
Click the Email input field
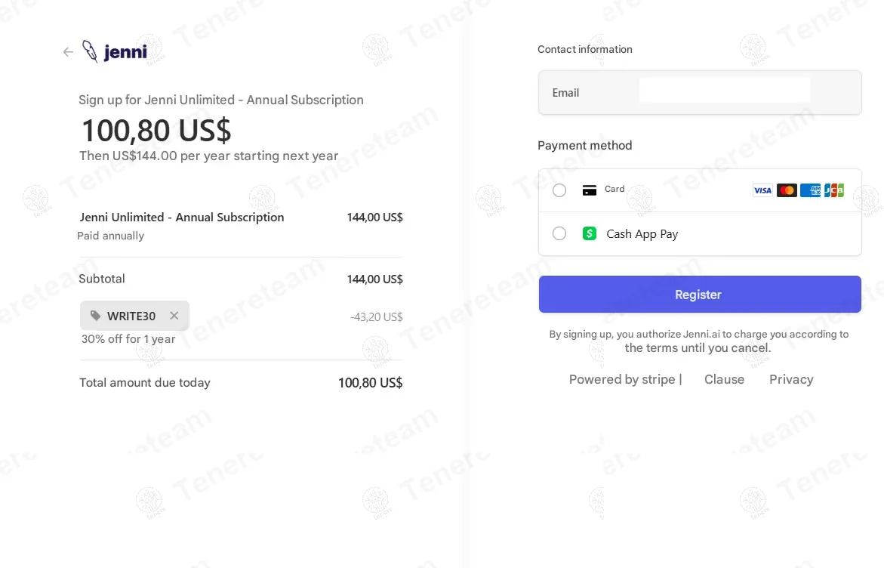pos(724,91)
